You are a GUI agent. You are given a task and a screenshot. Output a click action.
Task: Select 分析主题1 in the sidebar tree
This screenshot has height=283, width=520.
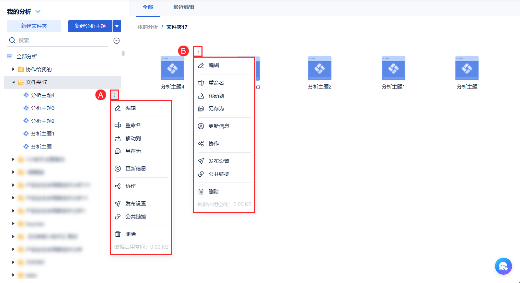click(43, 134)
